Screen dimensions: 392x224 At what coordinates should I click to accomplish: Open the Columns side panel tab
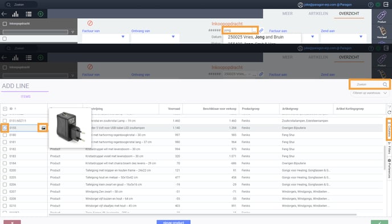pyautogui.click(x=389, y=130)
